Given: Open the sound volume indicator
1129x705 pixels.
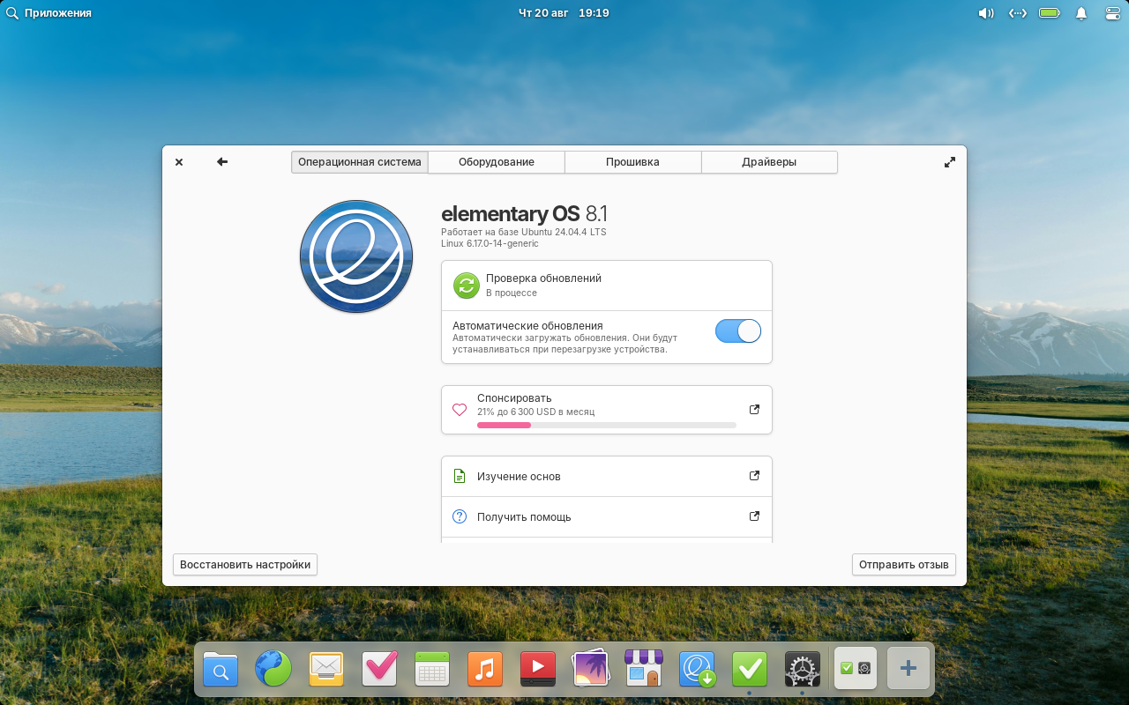Looking at the screenshot, I should tap(986, 13).
